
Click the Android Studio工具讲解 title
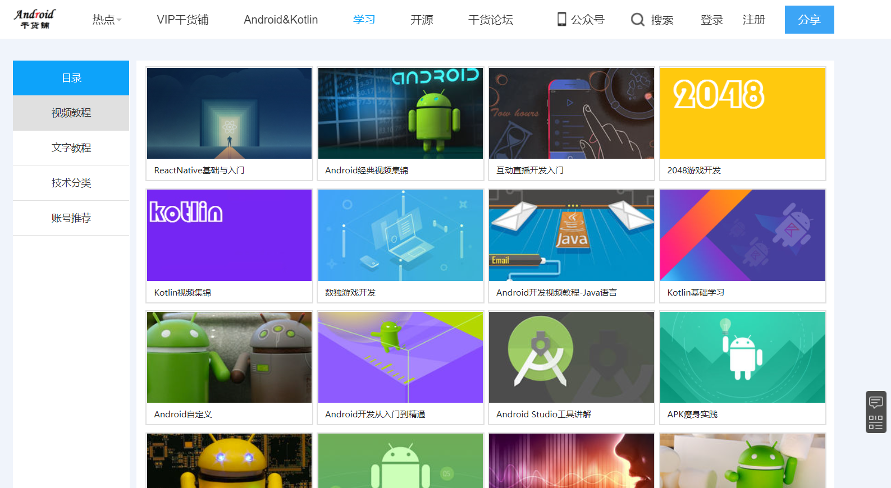543,415
